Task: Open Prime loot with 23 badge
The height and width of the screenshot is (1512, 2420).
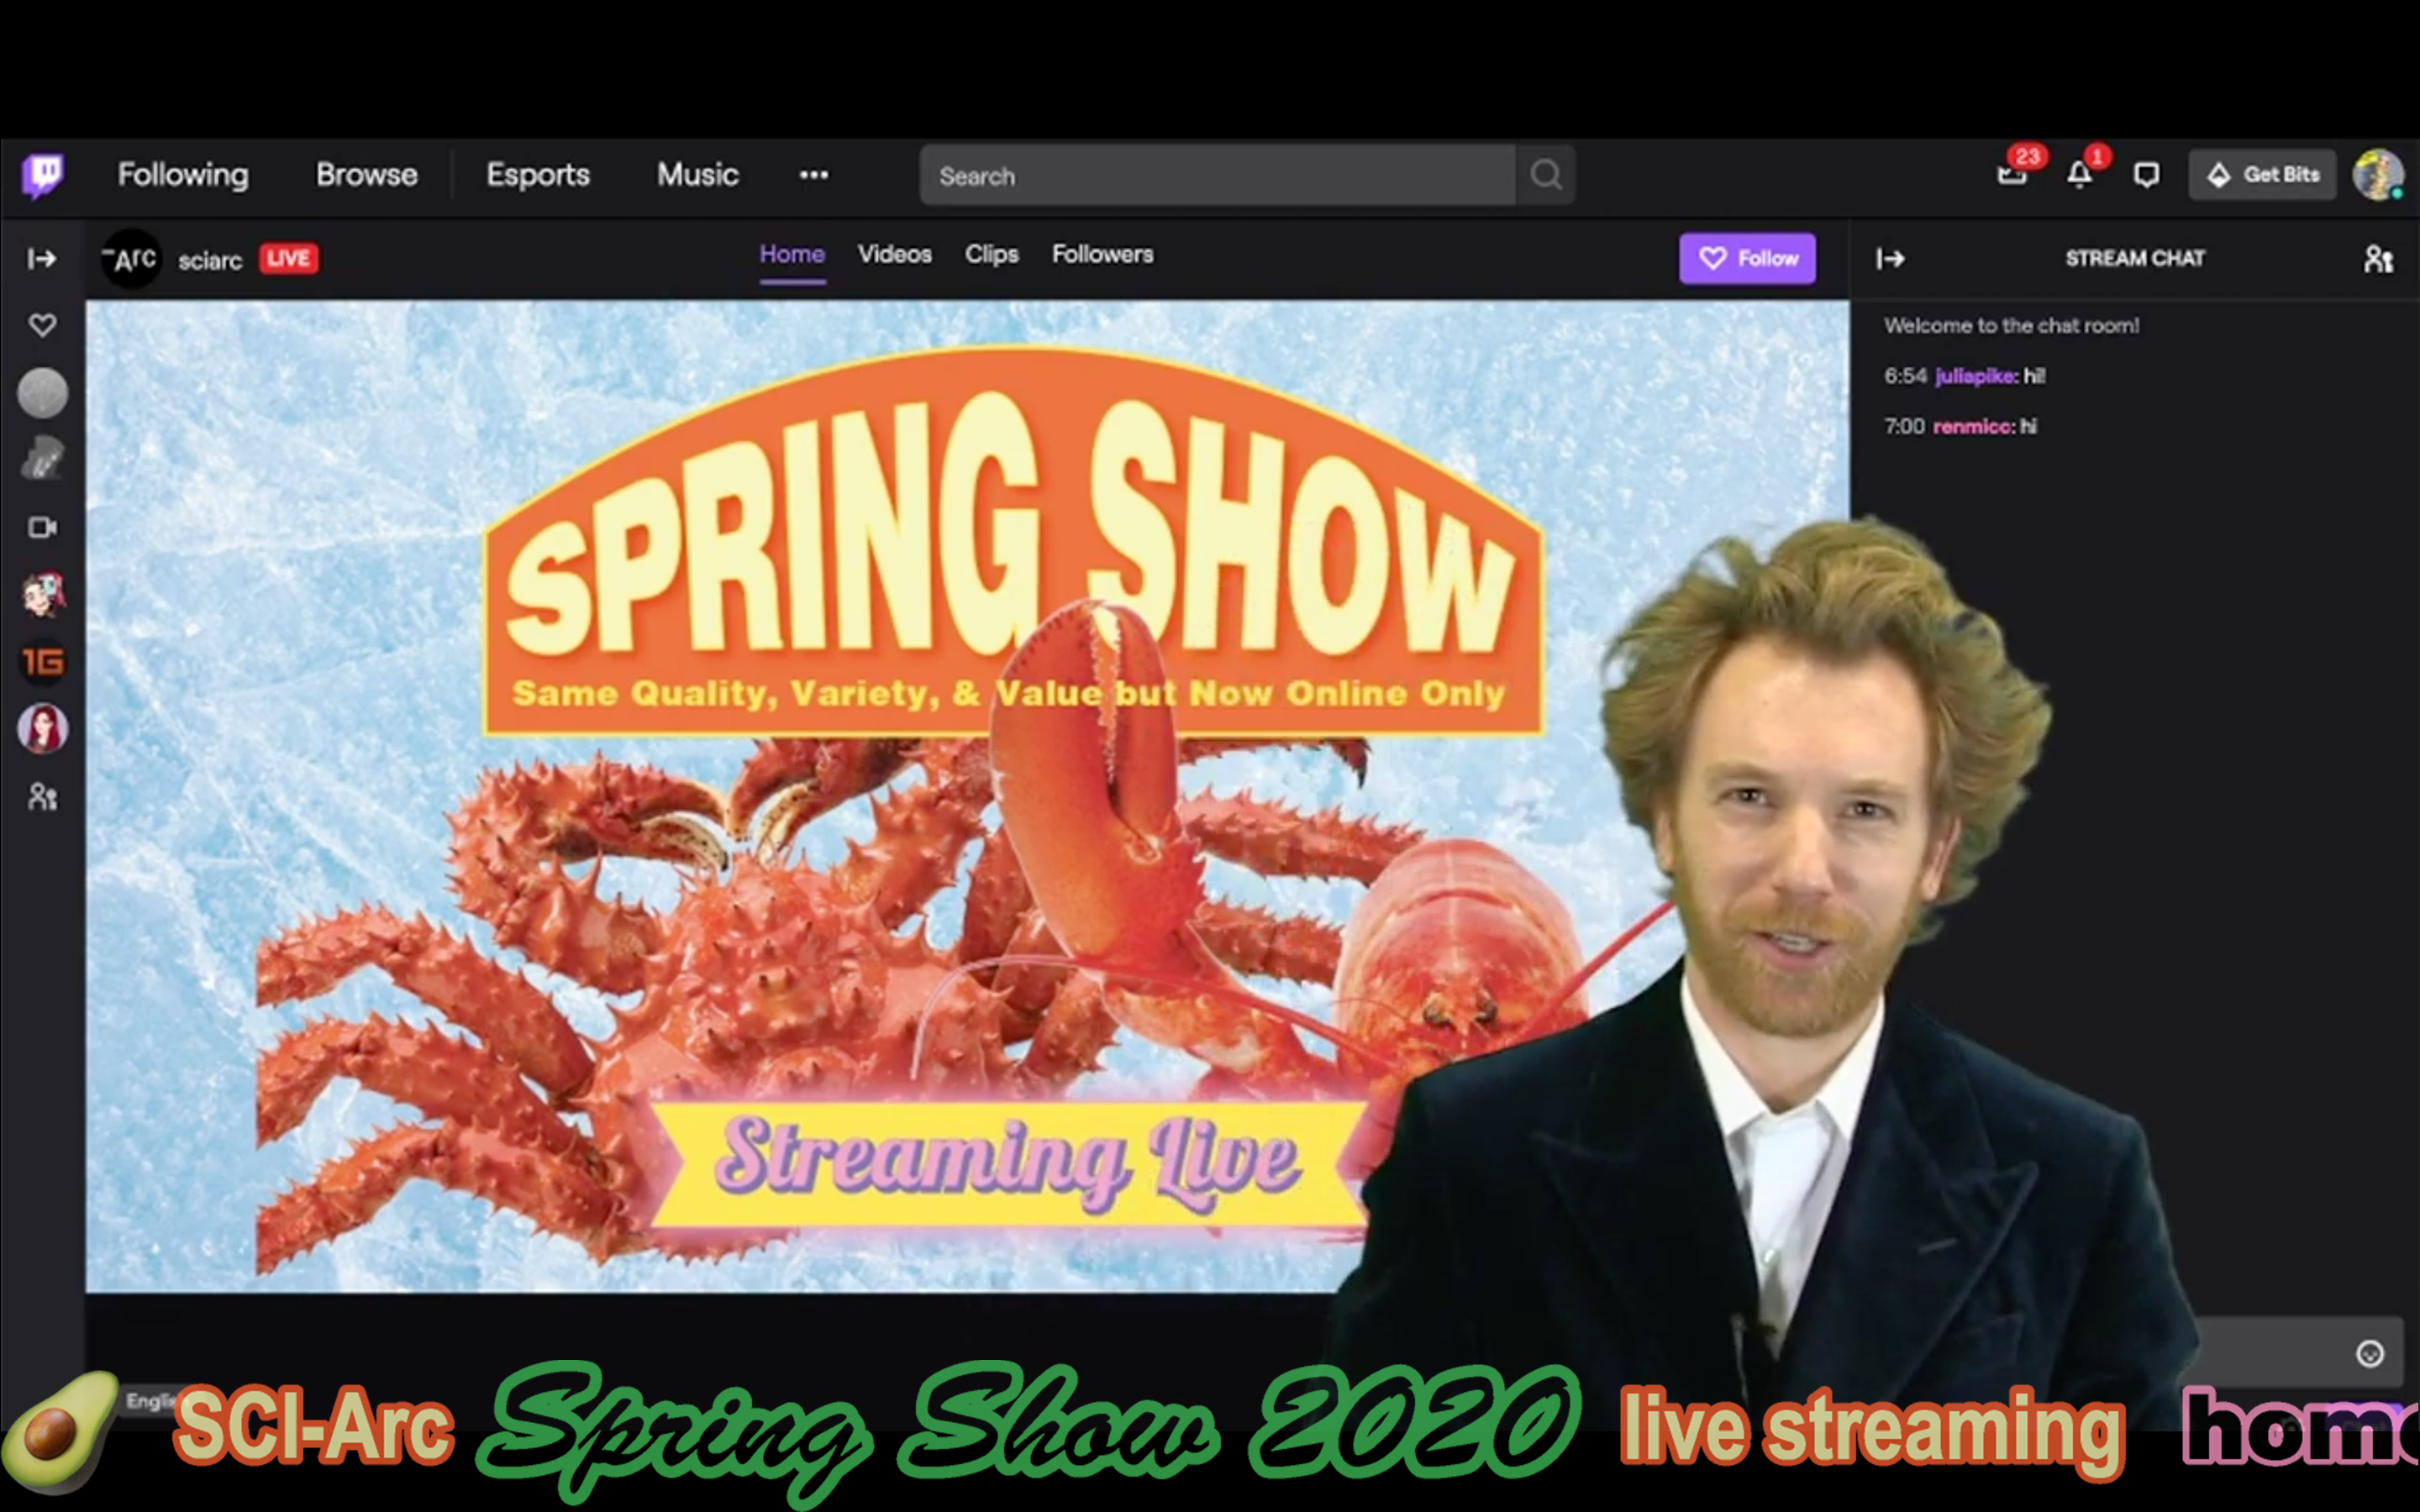Action: click(2013, 174)
